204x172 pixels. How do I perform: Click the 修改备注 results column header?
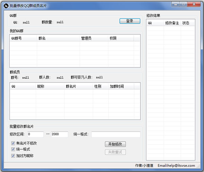coord(172,23)
